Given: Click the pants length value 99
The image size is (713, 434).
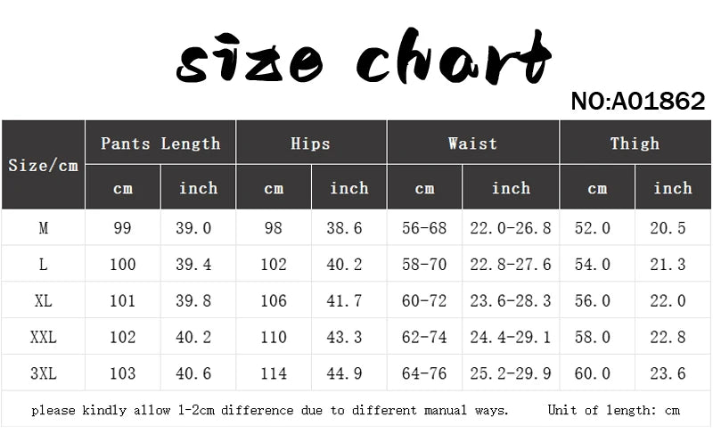Looking at the screenshot, I should (x=122, y=229).
